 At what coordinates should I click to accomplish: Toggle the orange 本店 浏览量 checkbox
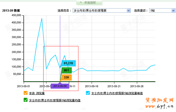(x=26, y=93)
